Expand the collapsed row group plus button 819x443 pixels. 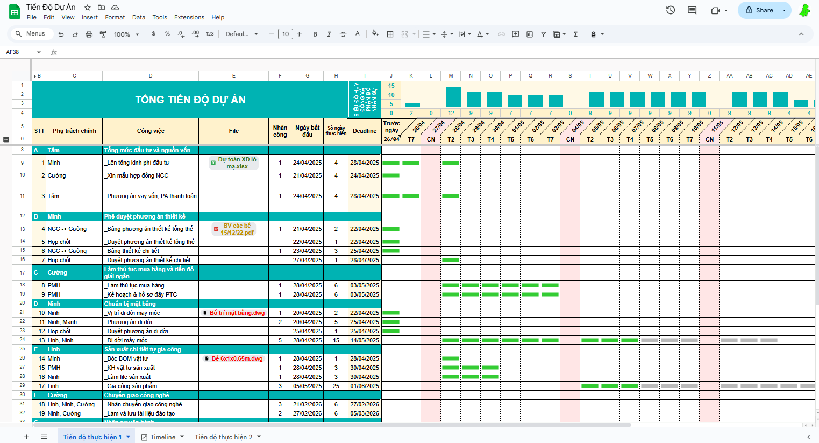pyautogui.click(x=6, y=139)
